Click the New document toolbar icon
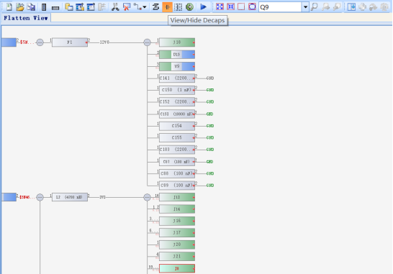Image resolution: width=393 pixels, height=274 pixels. point(9,6)
